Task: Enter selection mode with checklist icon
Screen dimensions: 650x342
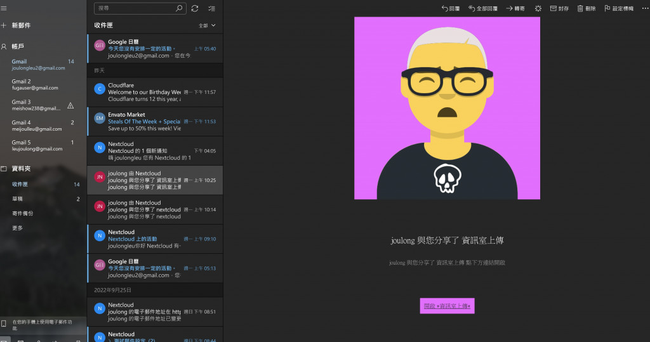Action: [211, 8]
